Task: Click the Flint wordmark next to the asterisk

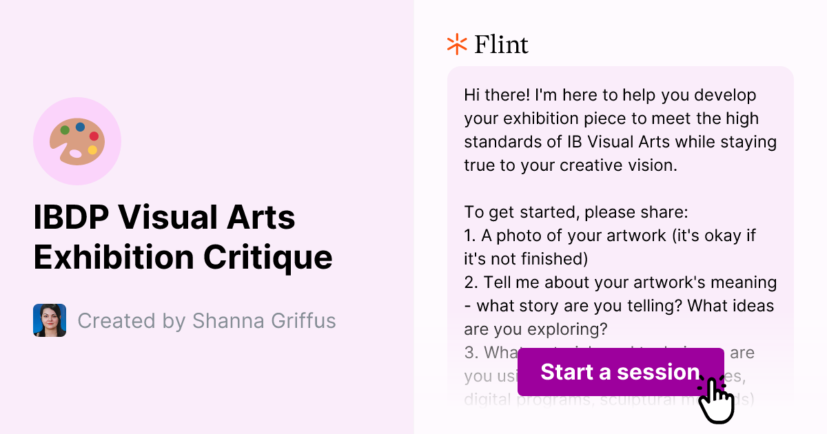Action: click(x=500, y=44)
